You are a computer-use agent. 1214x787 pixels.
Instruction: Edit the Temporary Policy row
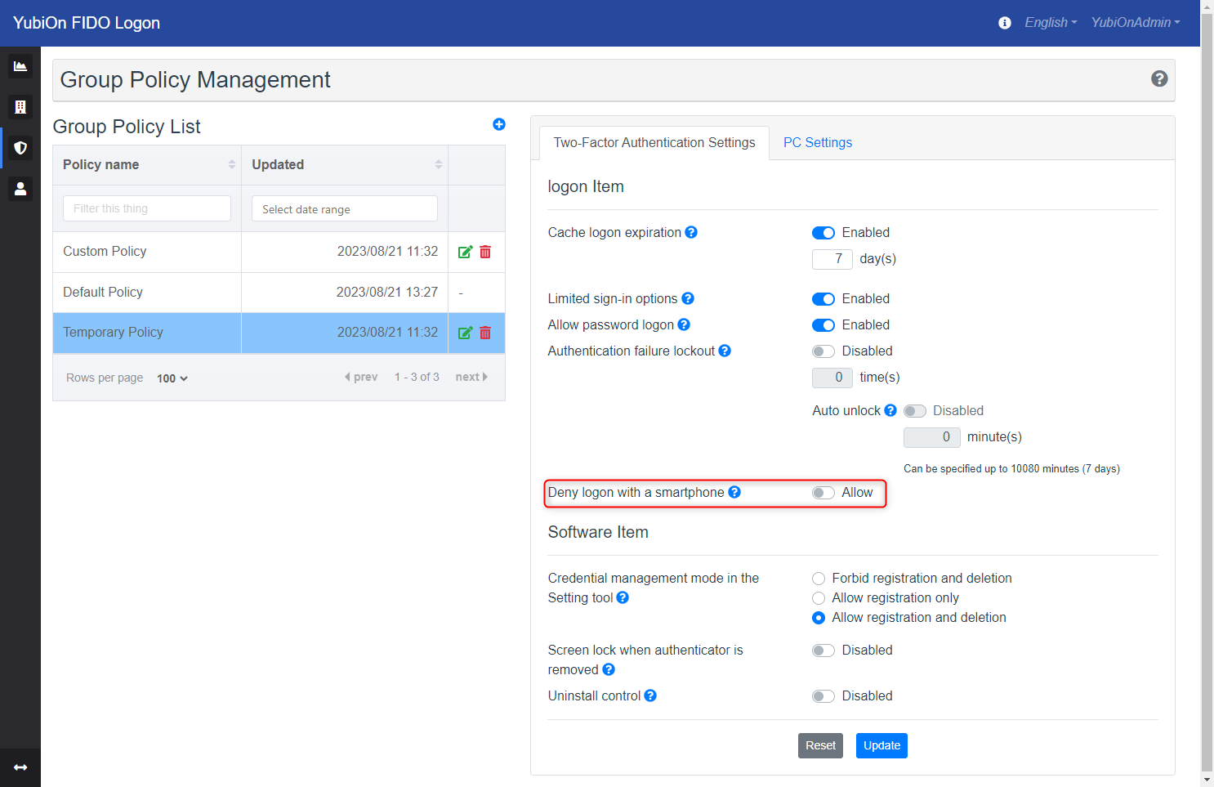click(465, 333)
